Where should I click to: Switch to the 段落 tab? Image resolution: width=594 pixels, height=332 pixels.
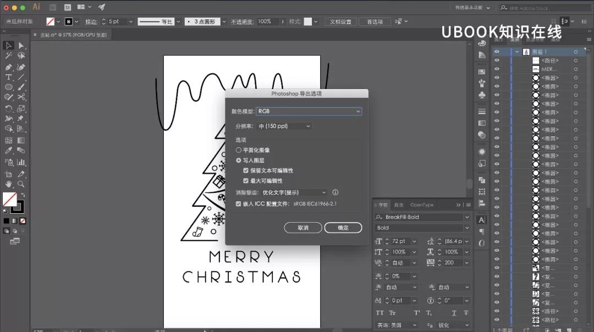point(399,205)
